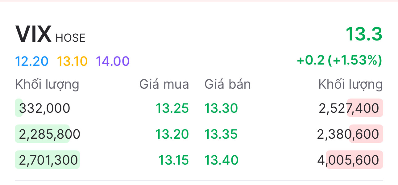Tap the 2,701,300 bid volume
The image size is (398, 185).
[x=48, y=160]
